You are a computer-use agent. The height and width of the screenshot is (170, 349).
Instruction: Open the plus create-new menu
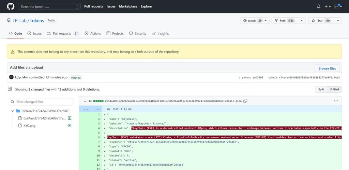(x=328, y=6)
